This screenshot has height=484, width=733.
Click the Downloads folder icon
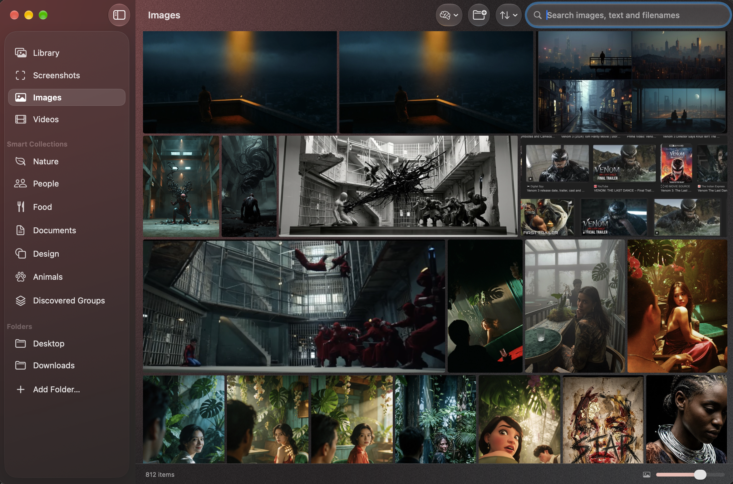pyautogui.click(x=21, y=365)
